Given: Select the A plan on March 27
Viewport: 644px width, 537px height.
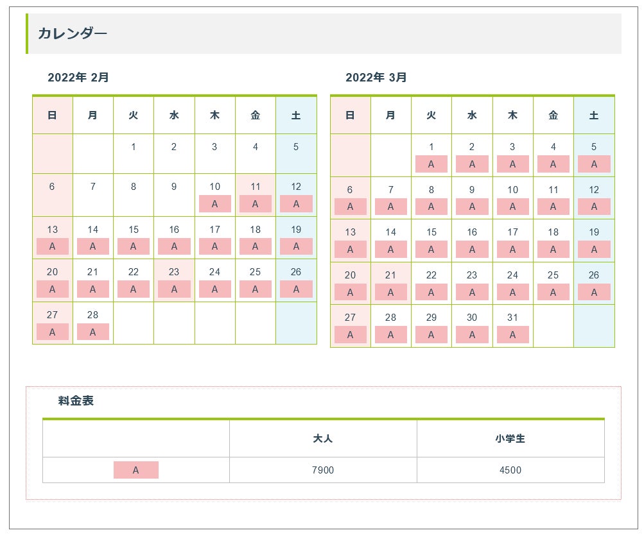Looking at the screenshot, I should pos(350,335).
